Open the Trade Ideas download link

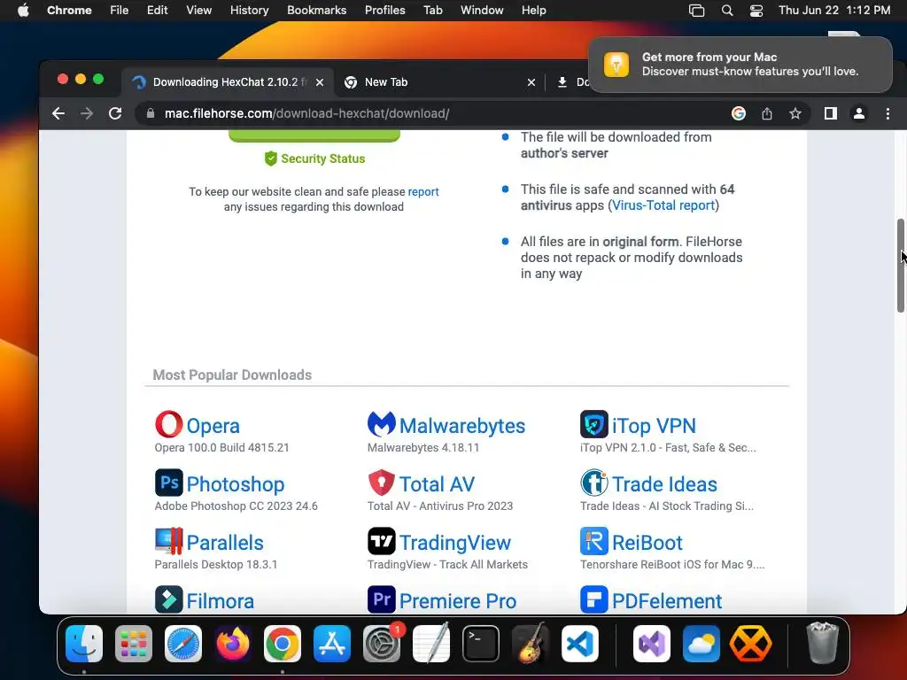[x=664, y=484]
